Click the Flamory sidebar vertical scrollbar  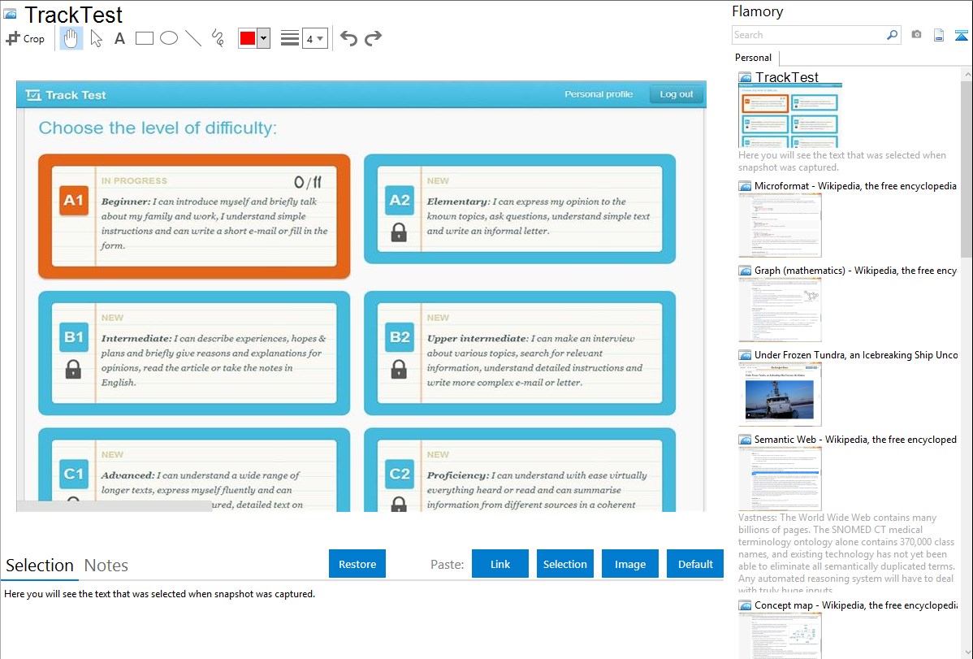(967, 167)
